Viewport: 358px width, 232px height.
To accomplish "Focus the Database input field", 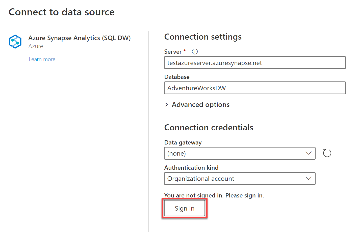I will click(x=255, y=88).
